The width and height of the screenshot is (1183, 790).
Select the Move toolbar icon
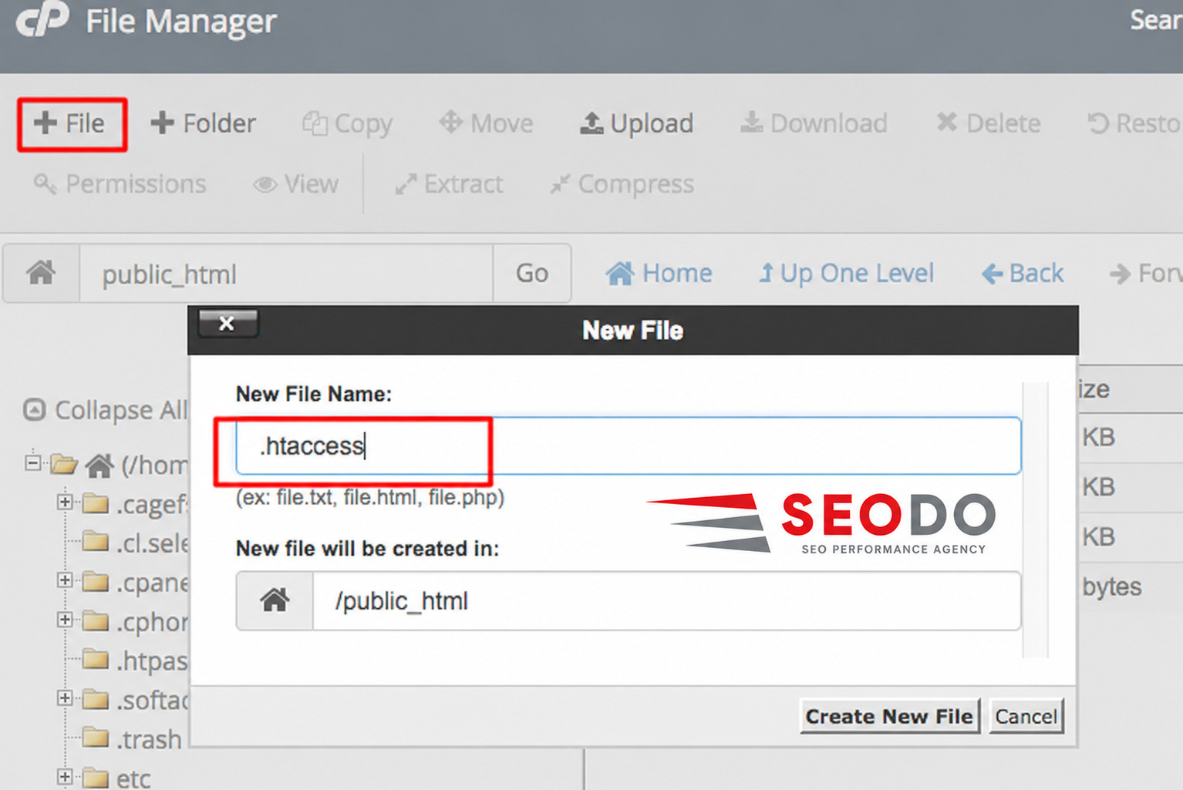pos(450,123)
